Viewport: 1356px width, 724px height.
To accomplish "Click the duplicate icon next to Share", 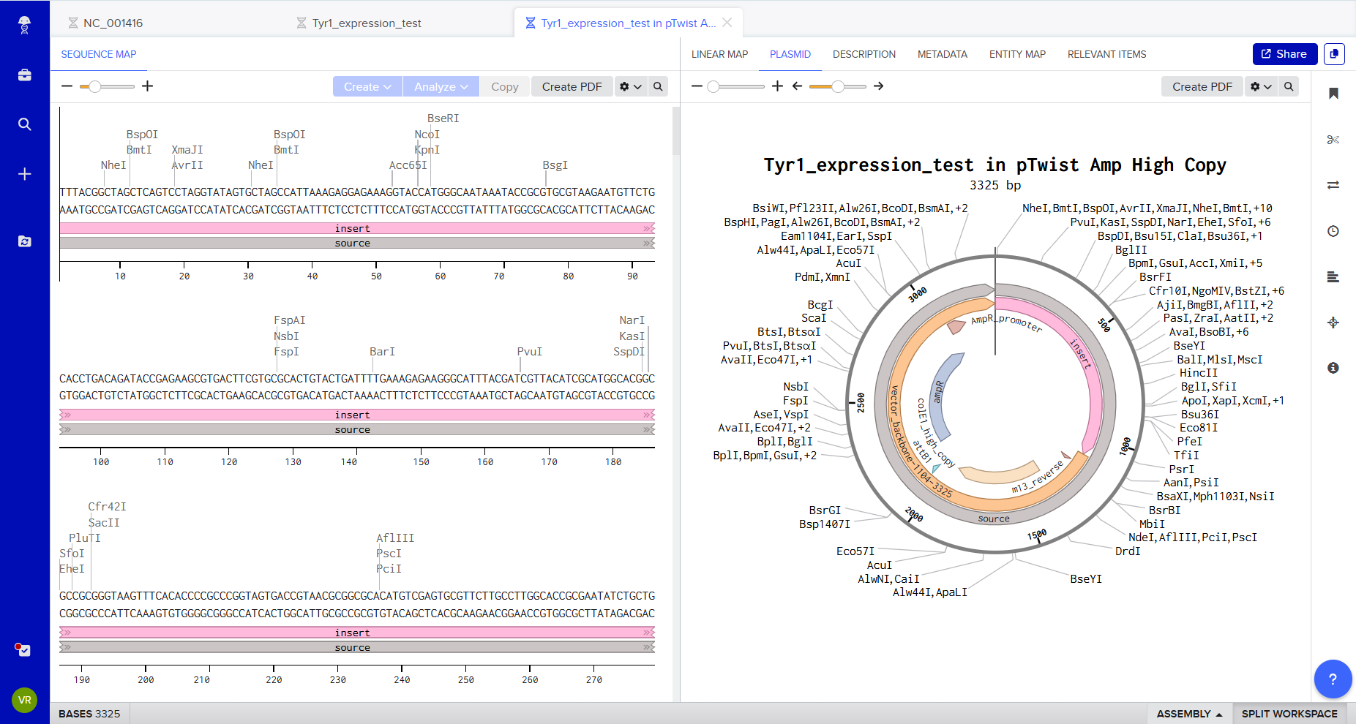I will tap(1334, 54).
